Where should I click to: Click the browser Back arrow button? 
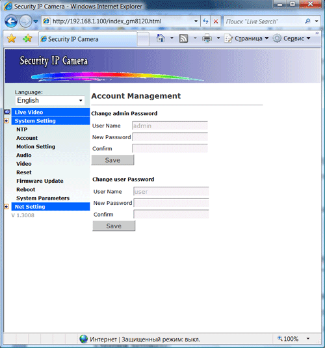[11, 21]
